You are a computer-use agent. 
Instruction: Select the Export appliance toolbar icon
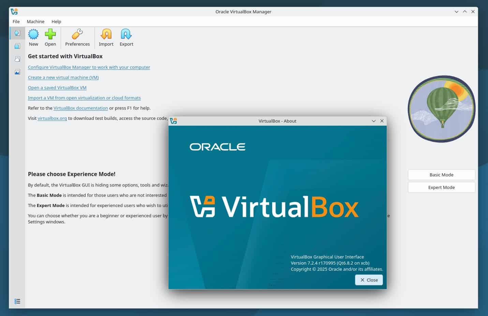pos(126,37)
